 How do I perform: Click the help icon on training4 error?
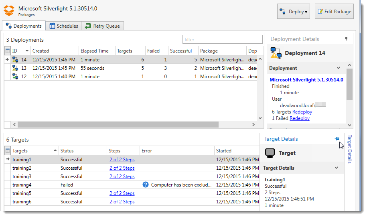(146, 185)
